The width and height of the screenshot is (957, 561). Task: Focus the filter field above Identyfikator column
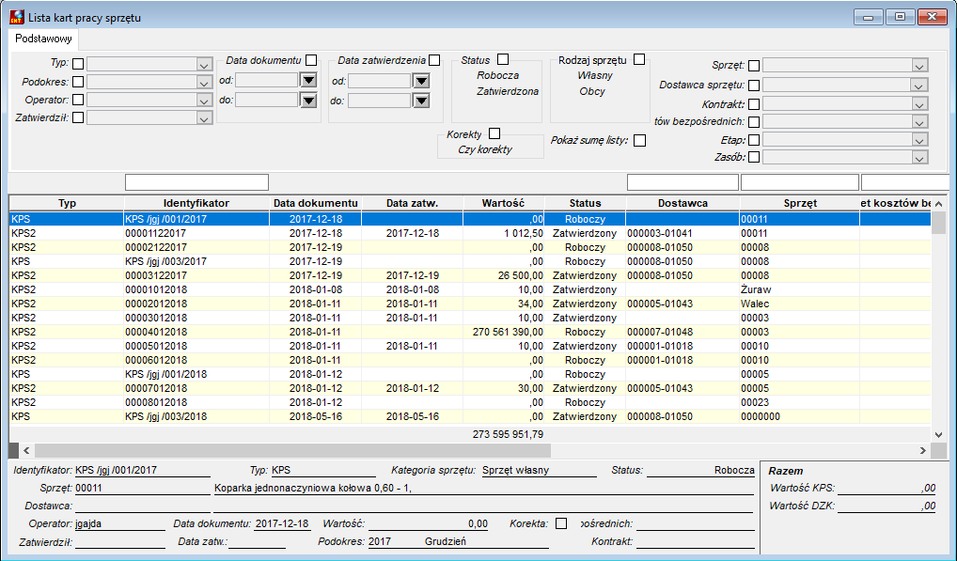pos(196,181)
